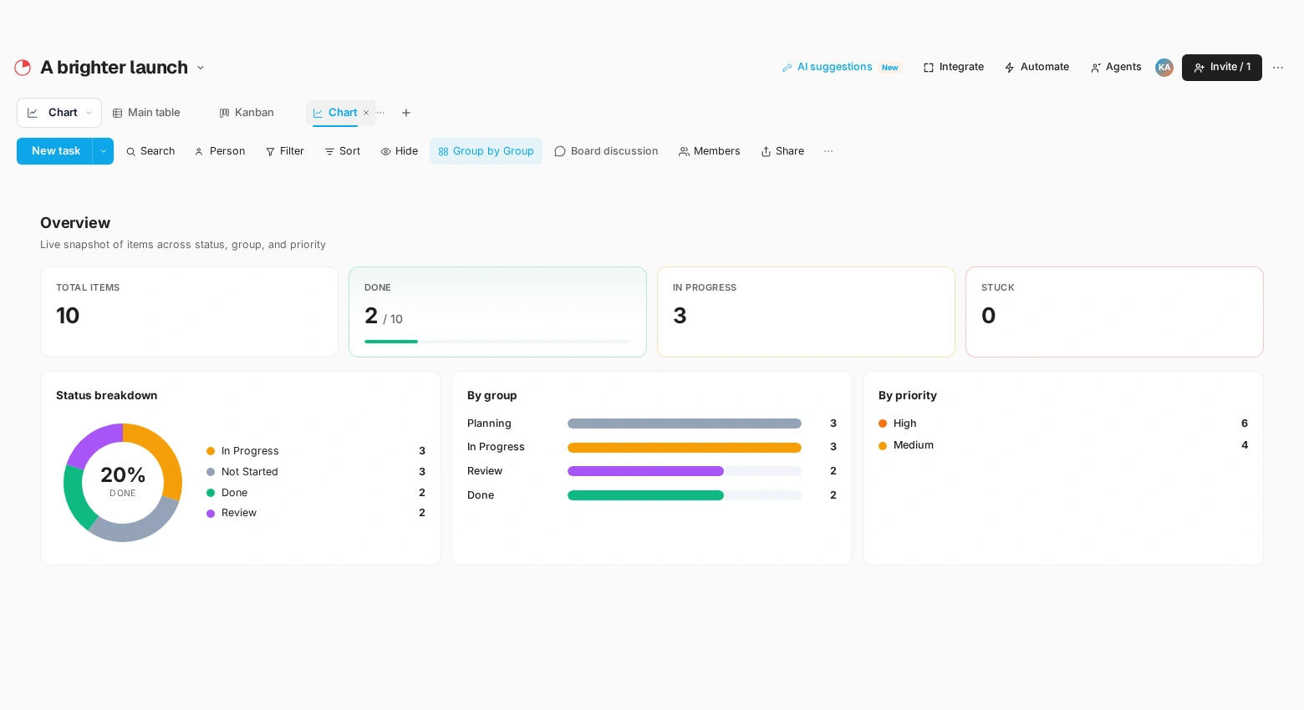
Task: Click the Invite / 1 button
Action: [1222, 68]
